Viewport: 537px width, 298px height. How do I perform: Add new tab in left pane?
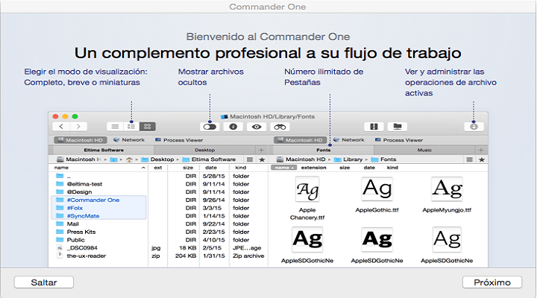click(x=261, y=150)
